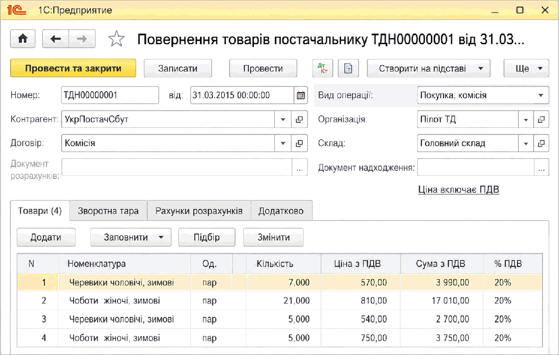Click sum cell 2 700,00
The width and height of the screenshot is (559, 355).
pyautogui.click(x=442, y=320)
